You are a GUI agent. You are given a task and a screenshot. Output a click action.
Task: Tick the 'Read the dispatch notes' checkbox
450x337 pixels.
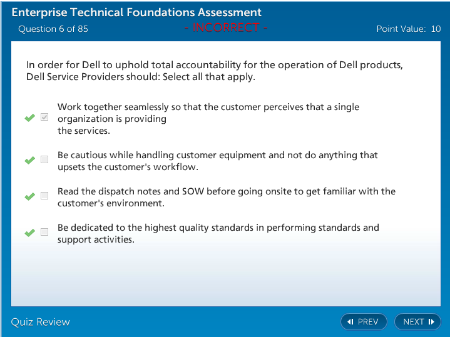click(x=44, y=196)
